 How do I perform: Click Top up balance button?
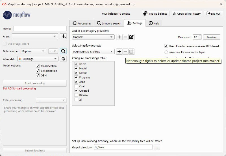(x=156, y=14)
